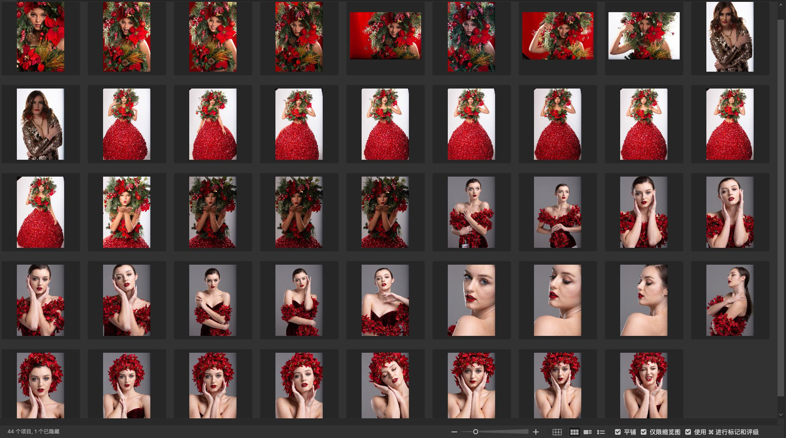Toggle 使用 ⌘ 进行标记和评级 checkbox
The width and height of the screenshot is (786, 438).
click(x=688, y=432)
